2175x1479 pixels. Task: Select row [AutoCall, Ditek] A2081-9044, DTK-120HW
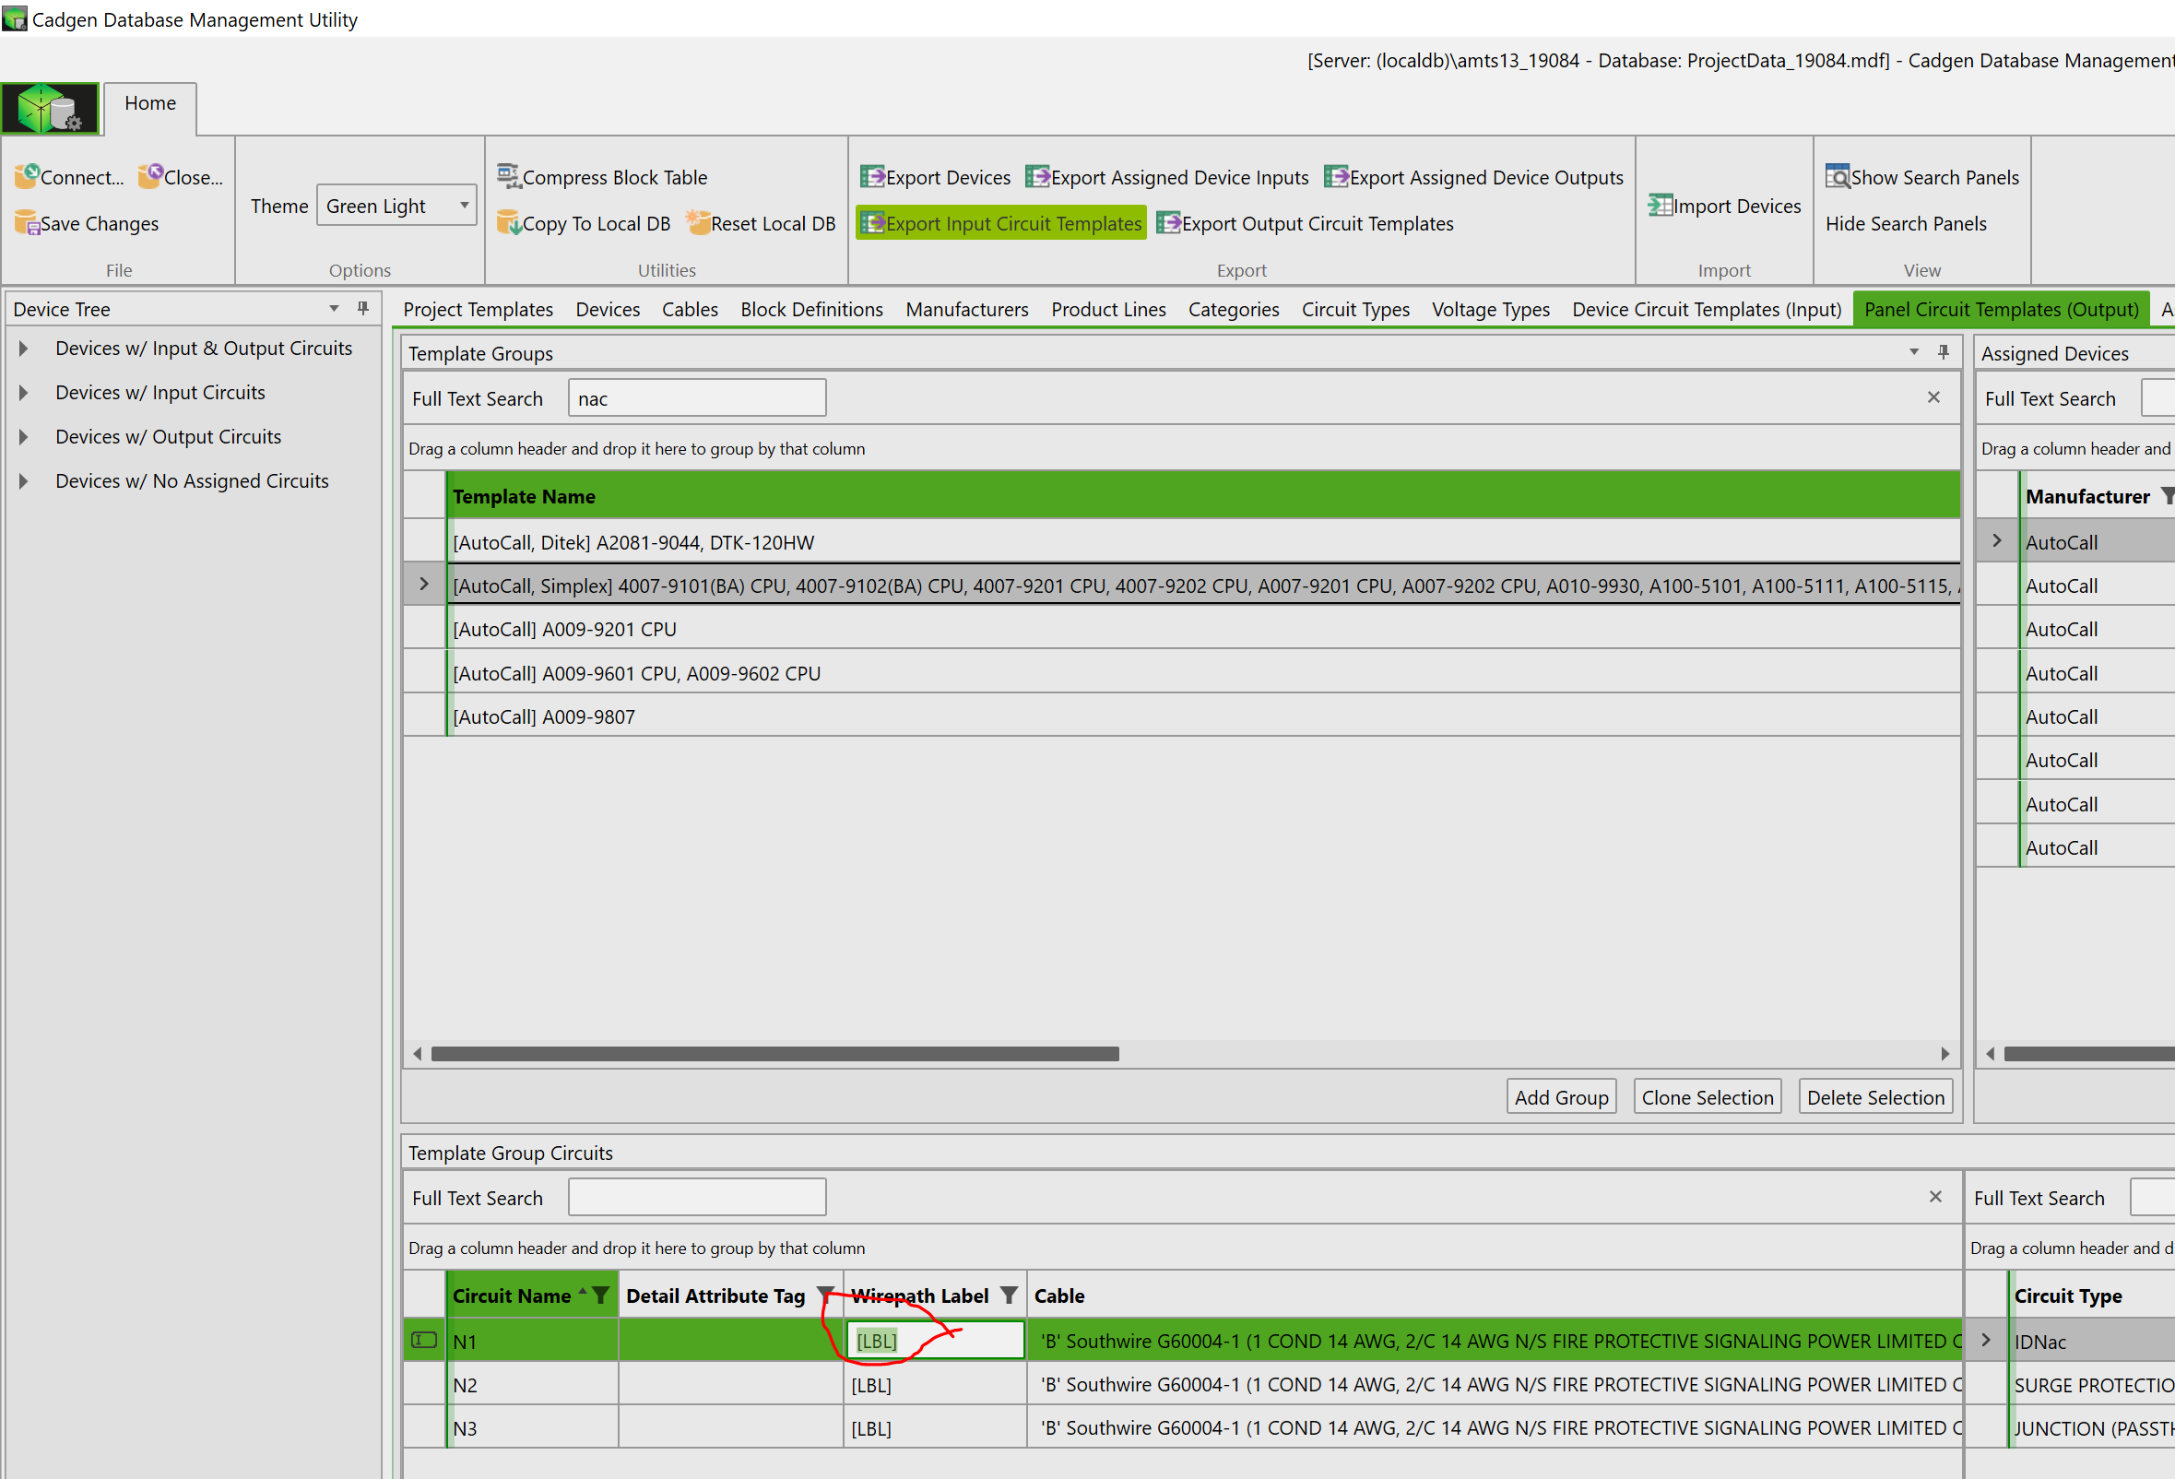tap(1183, 542)
